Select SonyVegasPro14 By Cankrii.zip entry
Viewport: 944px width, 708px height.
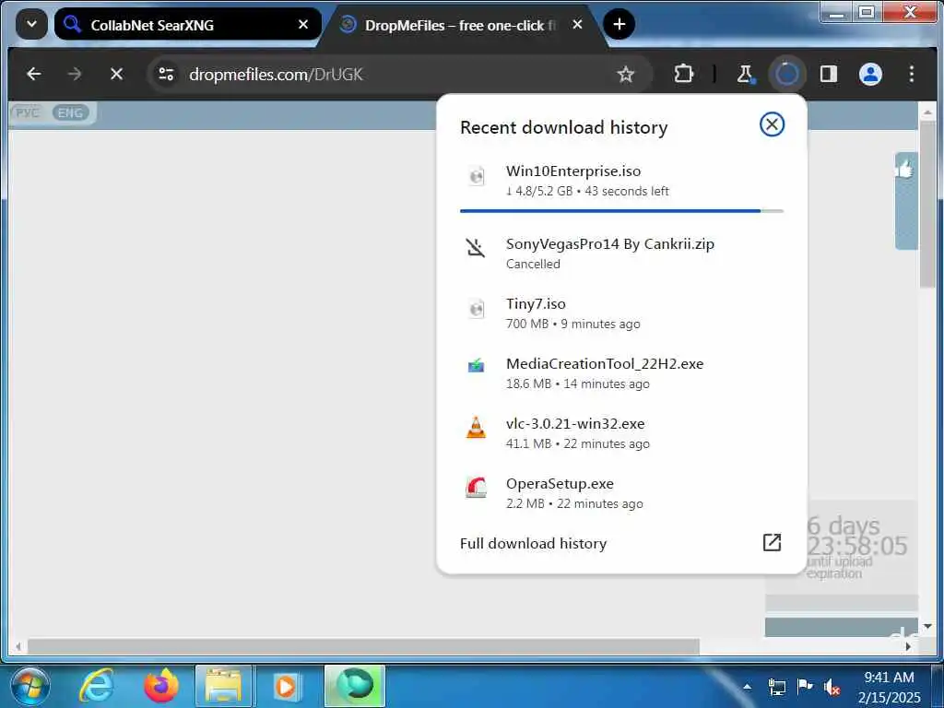[621, 254]
